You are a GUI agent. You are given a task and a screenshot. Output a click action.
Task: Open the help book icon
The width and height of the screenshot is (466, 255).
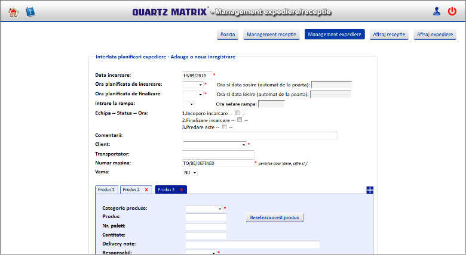coord(30,12)
